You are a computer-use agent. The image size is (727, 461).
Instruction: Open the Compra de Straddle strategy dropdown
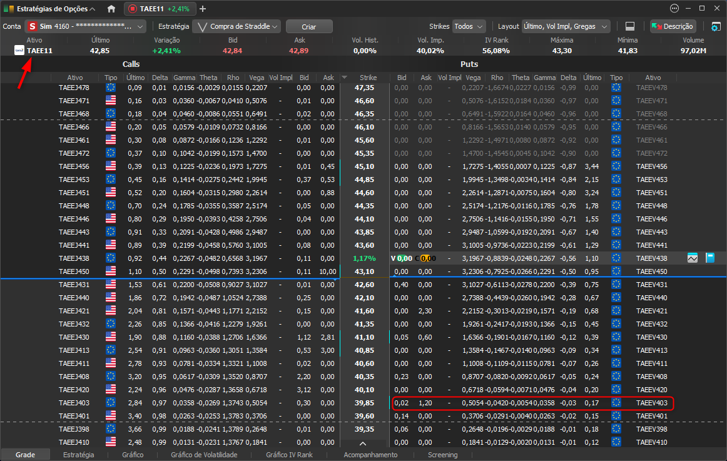237,26
